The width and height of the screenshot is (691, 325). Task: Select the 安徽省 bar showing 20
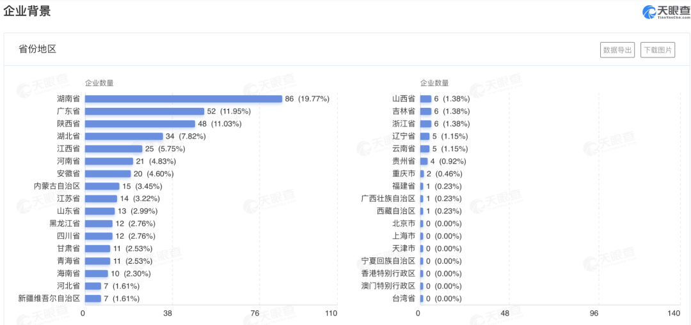(107, 174)
